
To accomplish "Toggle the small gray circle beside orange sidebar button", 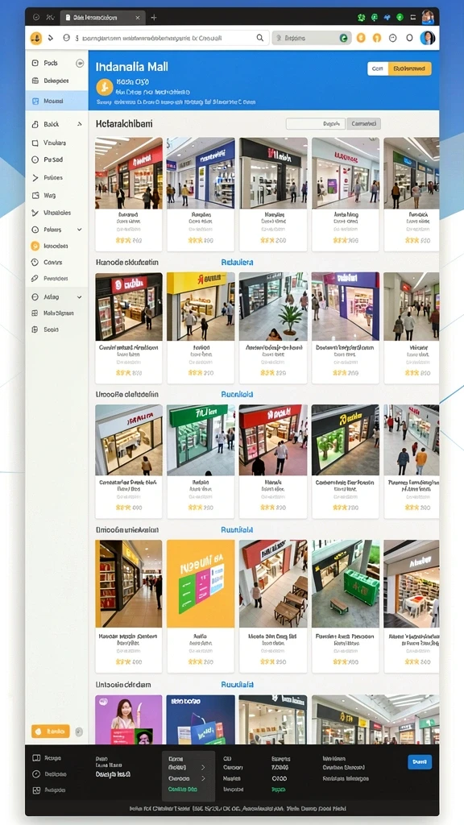I will point(79,732).
